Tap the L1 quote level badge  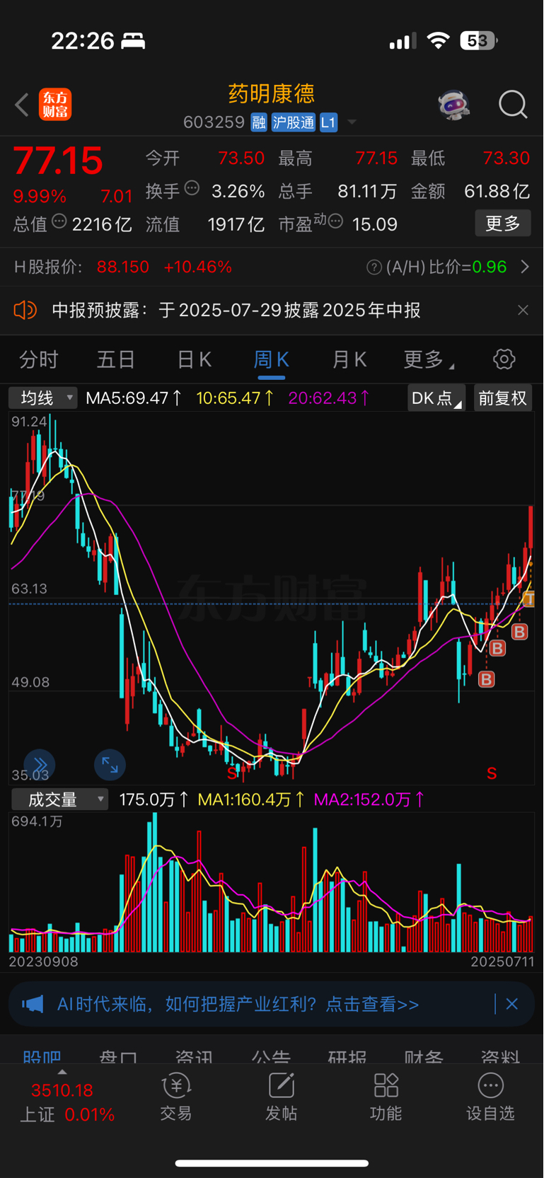coord(328,122)
